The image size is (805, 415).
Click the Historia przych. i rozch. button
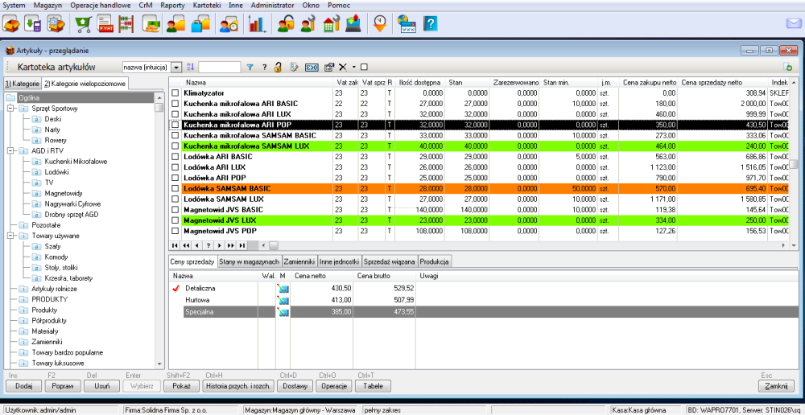click(238, 386)
